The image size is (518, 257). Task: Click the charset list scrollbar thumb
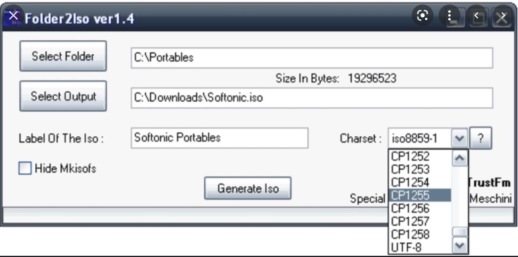[460, 232]
